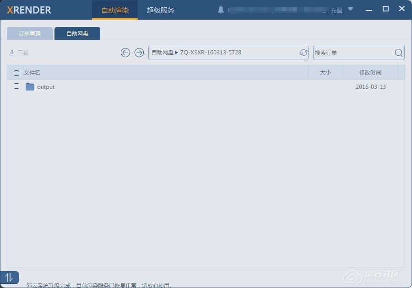
Task: Go back with the left arrow
Action: pyautogui.click(x=125, y=53)
